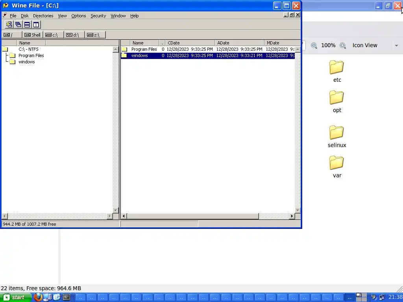Click the Name header in left pane
This screenshot has height=302, width=403.
coord(31,43)
